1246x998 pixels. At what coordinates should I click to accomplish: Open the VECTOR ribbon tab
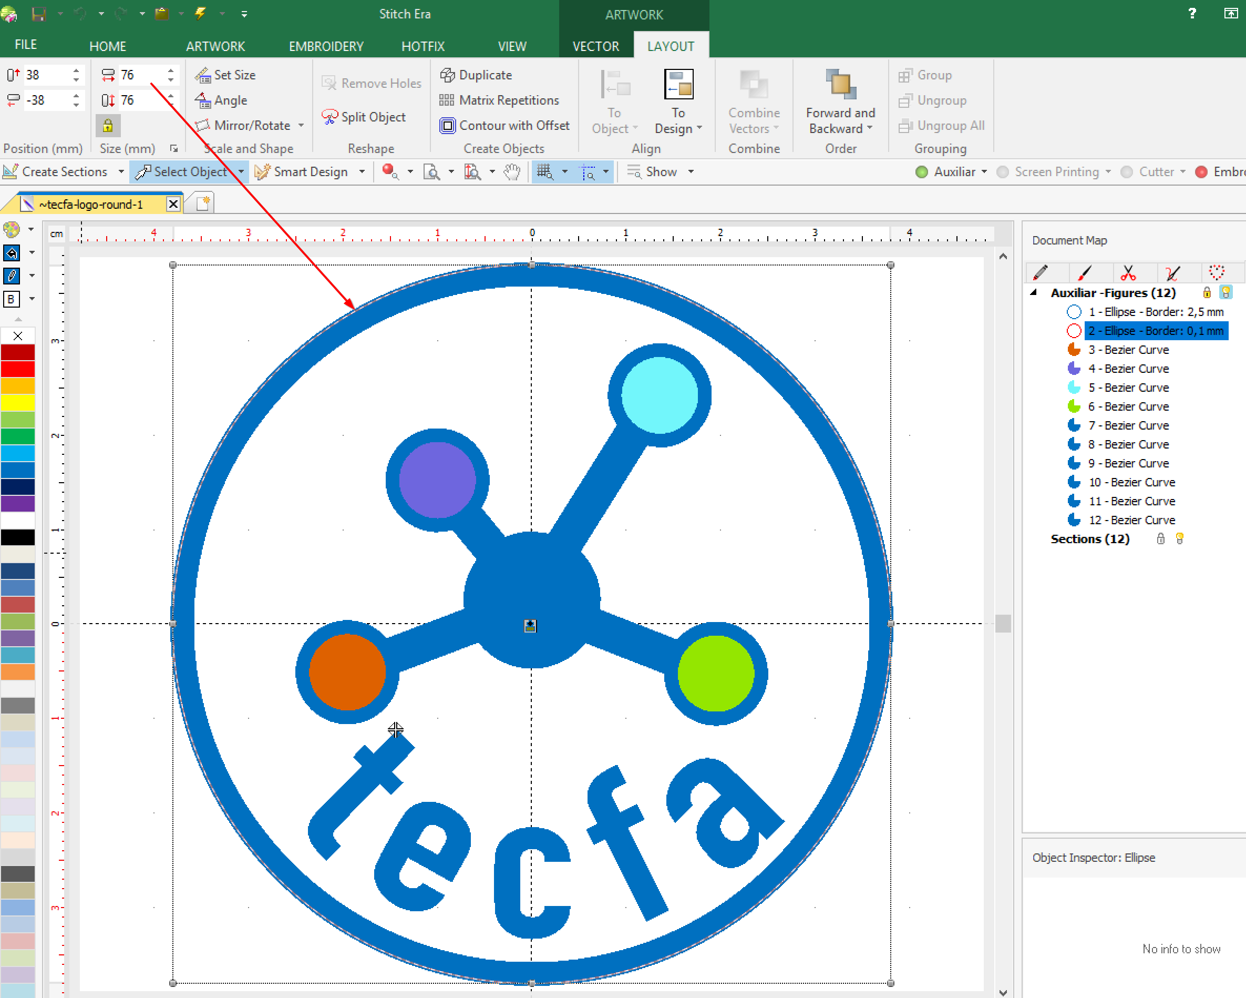tap(595, 46)
